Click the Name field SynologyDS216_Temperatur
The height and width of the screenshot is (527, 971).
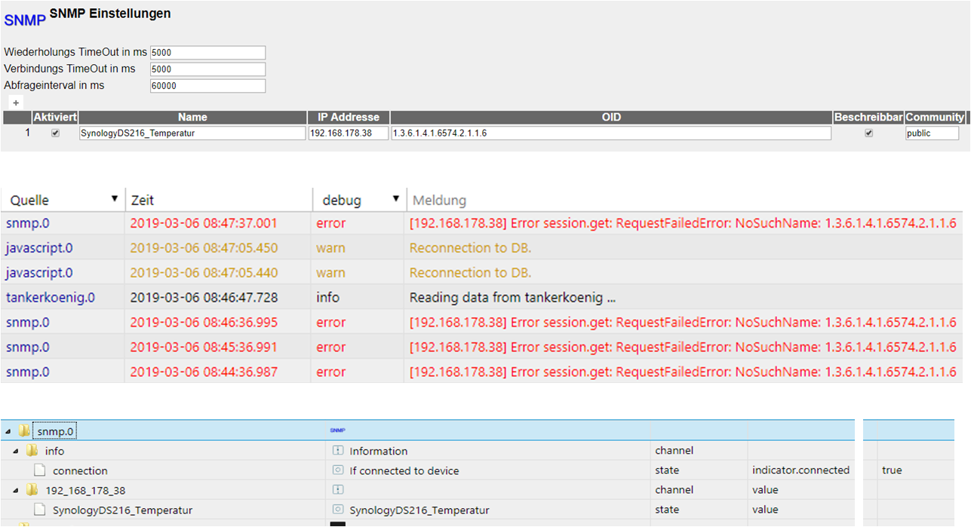point(192,133)
